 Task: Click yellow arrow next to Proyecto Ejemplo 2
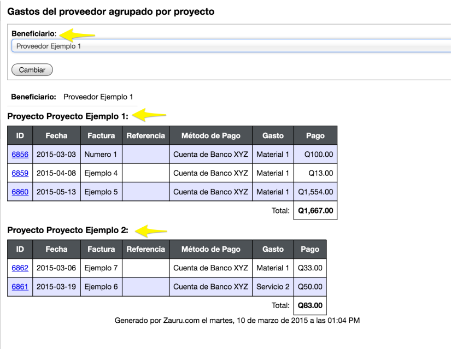[x=151, y=231]
